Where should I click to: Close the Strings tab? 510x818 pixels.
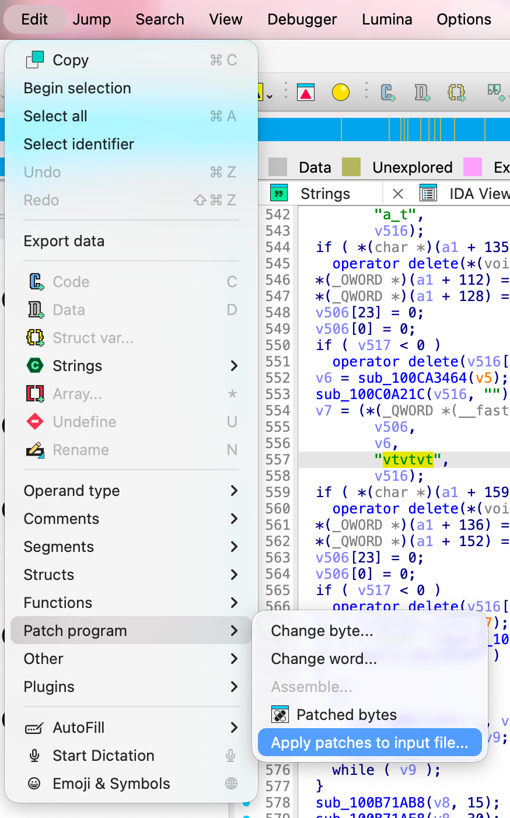(x=398, y=194)
